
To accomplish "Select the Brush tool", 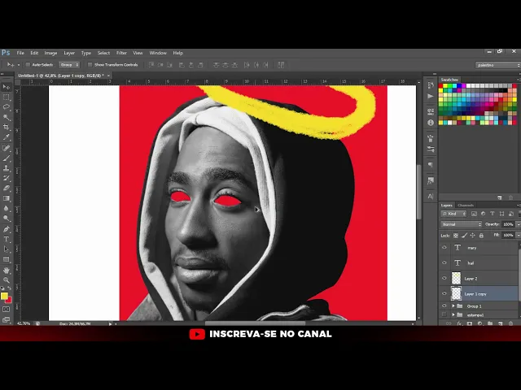I will tap(7, 158).
